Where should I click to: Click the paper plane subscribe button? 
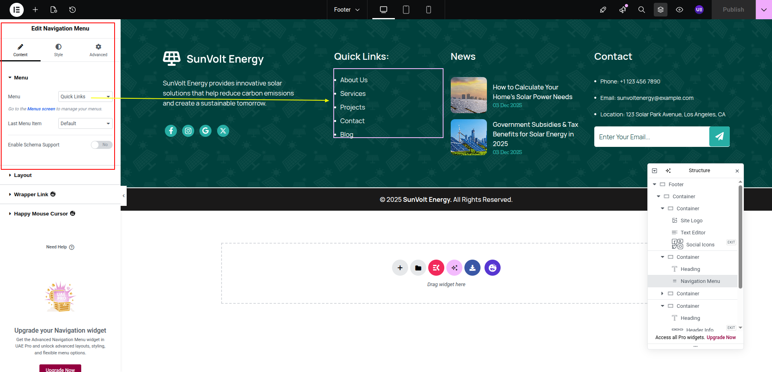pyautogui.click(x=719, y=137)
